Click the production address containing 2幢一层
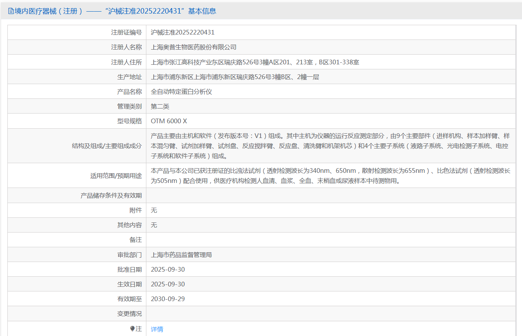 (x=235, y=77)
